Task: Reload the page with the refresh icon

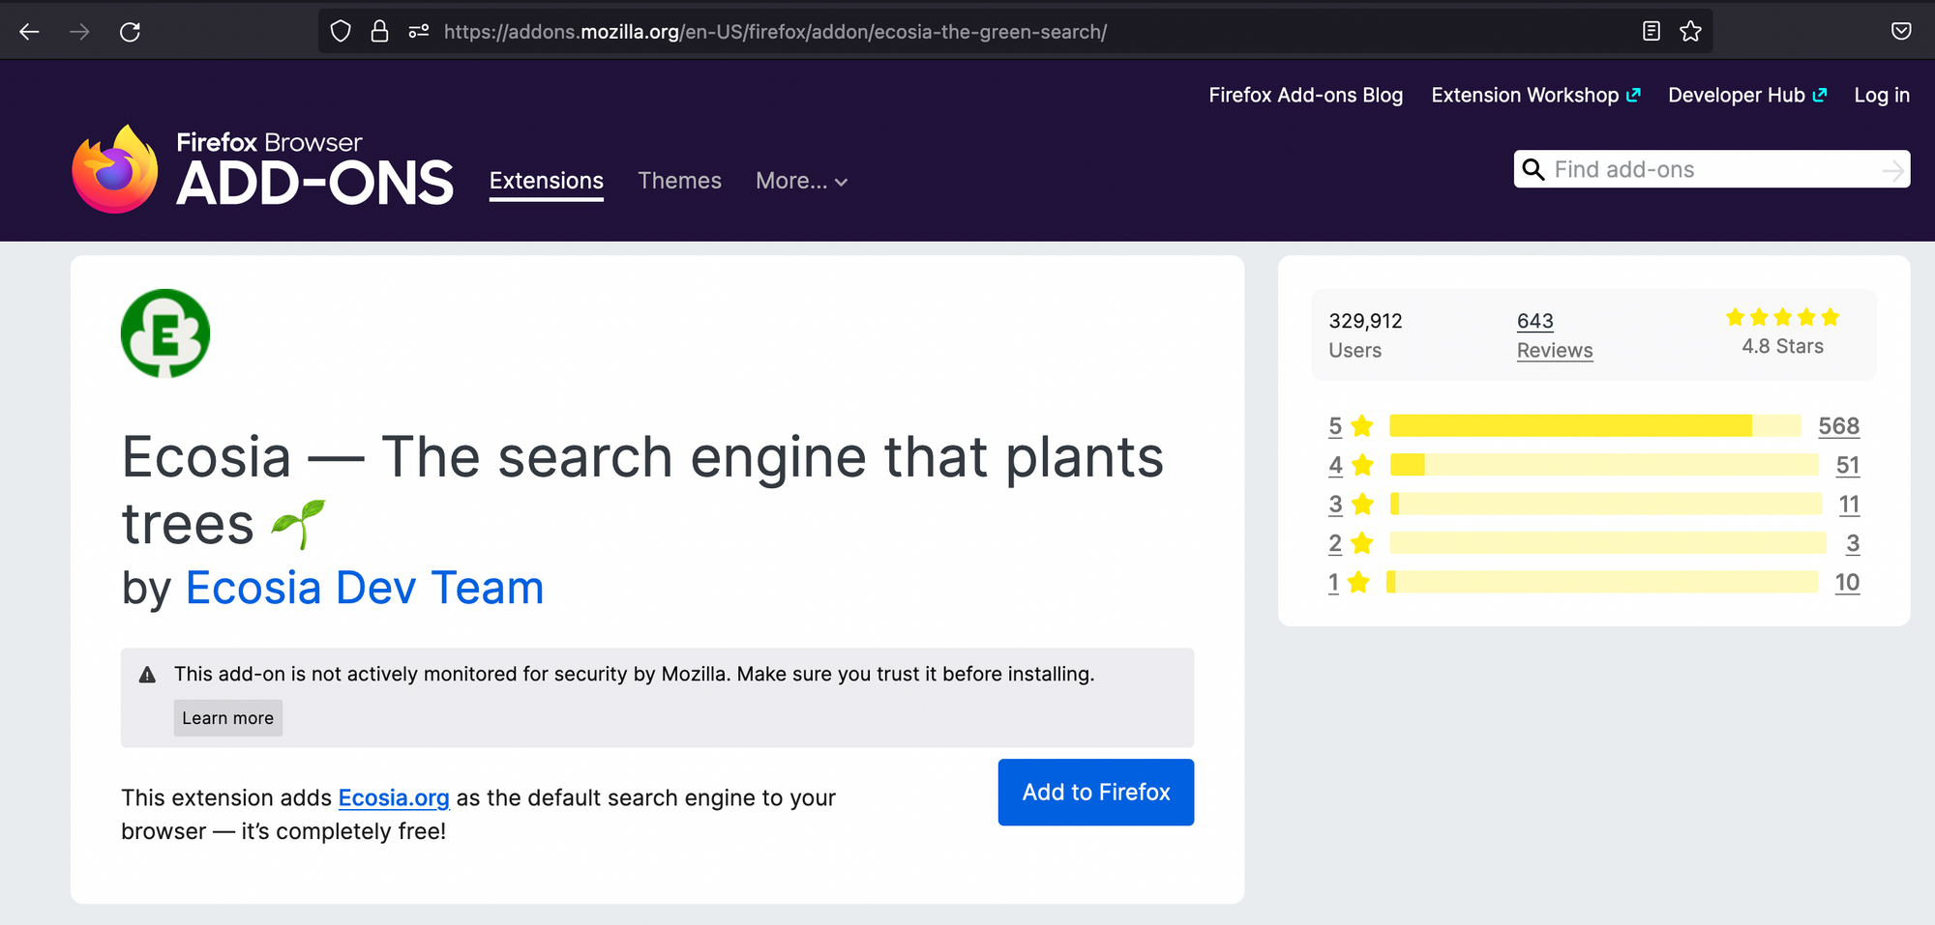Action: point(130,32)
